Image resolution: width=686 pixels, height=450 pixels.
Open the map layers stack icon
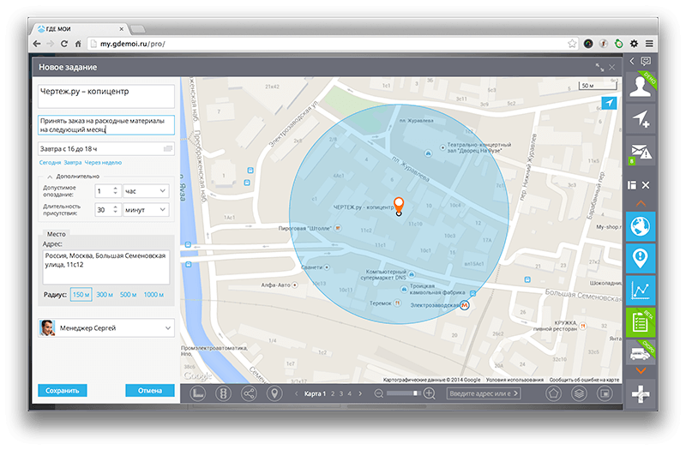580,393
